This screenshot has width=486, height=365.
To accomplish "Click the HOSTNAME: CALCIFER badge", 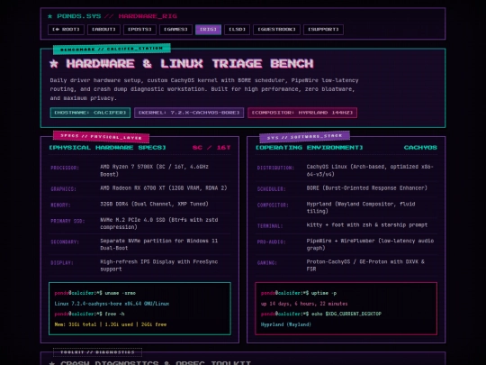I will 90,113.
